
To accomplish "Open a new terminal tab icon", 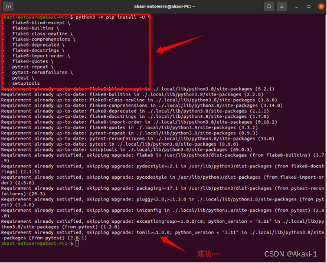I will tap(8, 6).
